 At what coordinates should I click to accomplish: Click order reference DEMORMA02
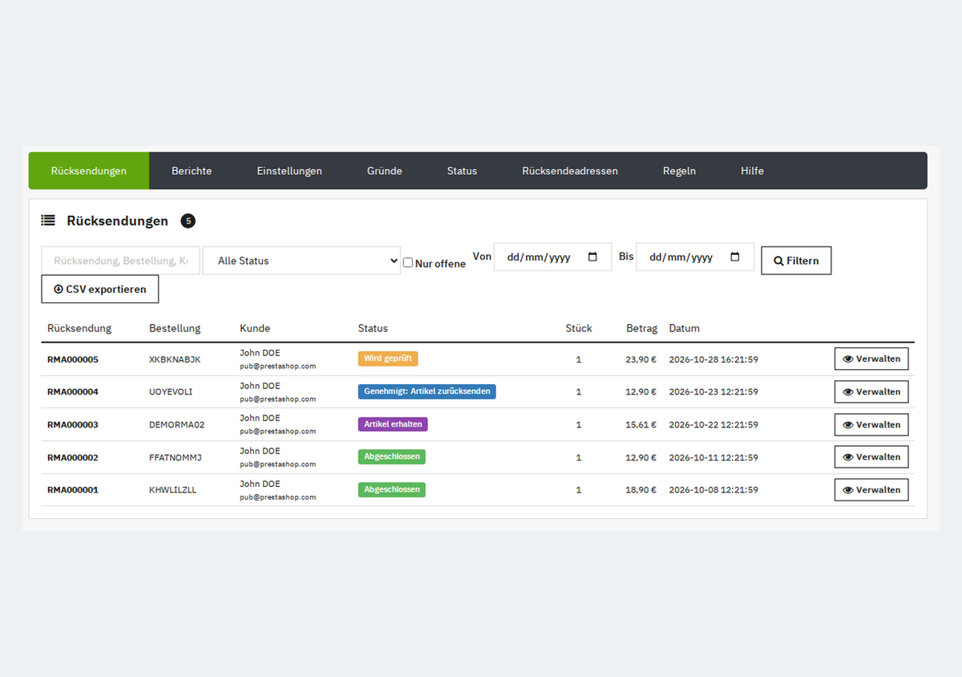[x=177, y=424]
